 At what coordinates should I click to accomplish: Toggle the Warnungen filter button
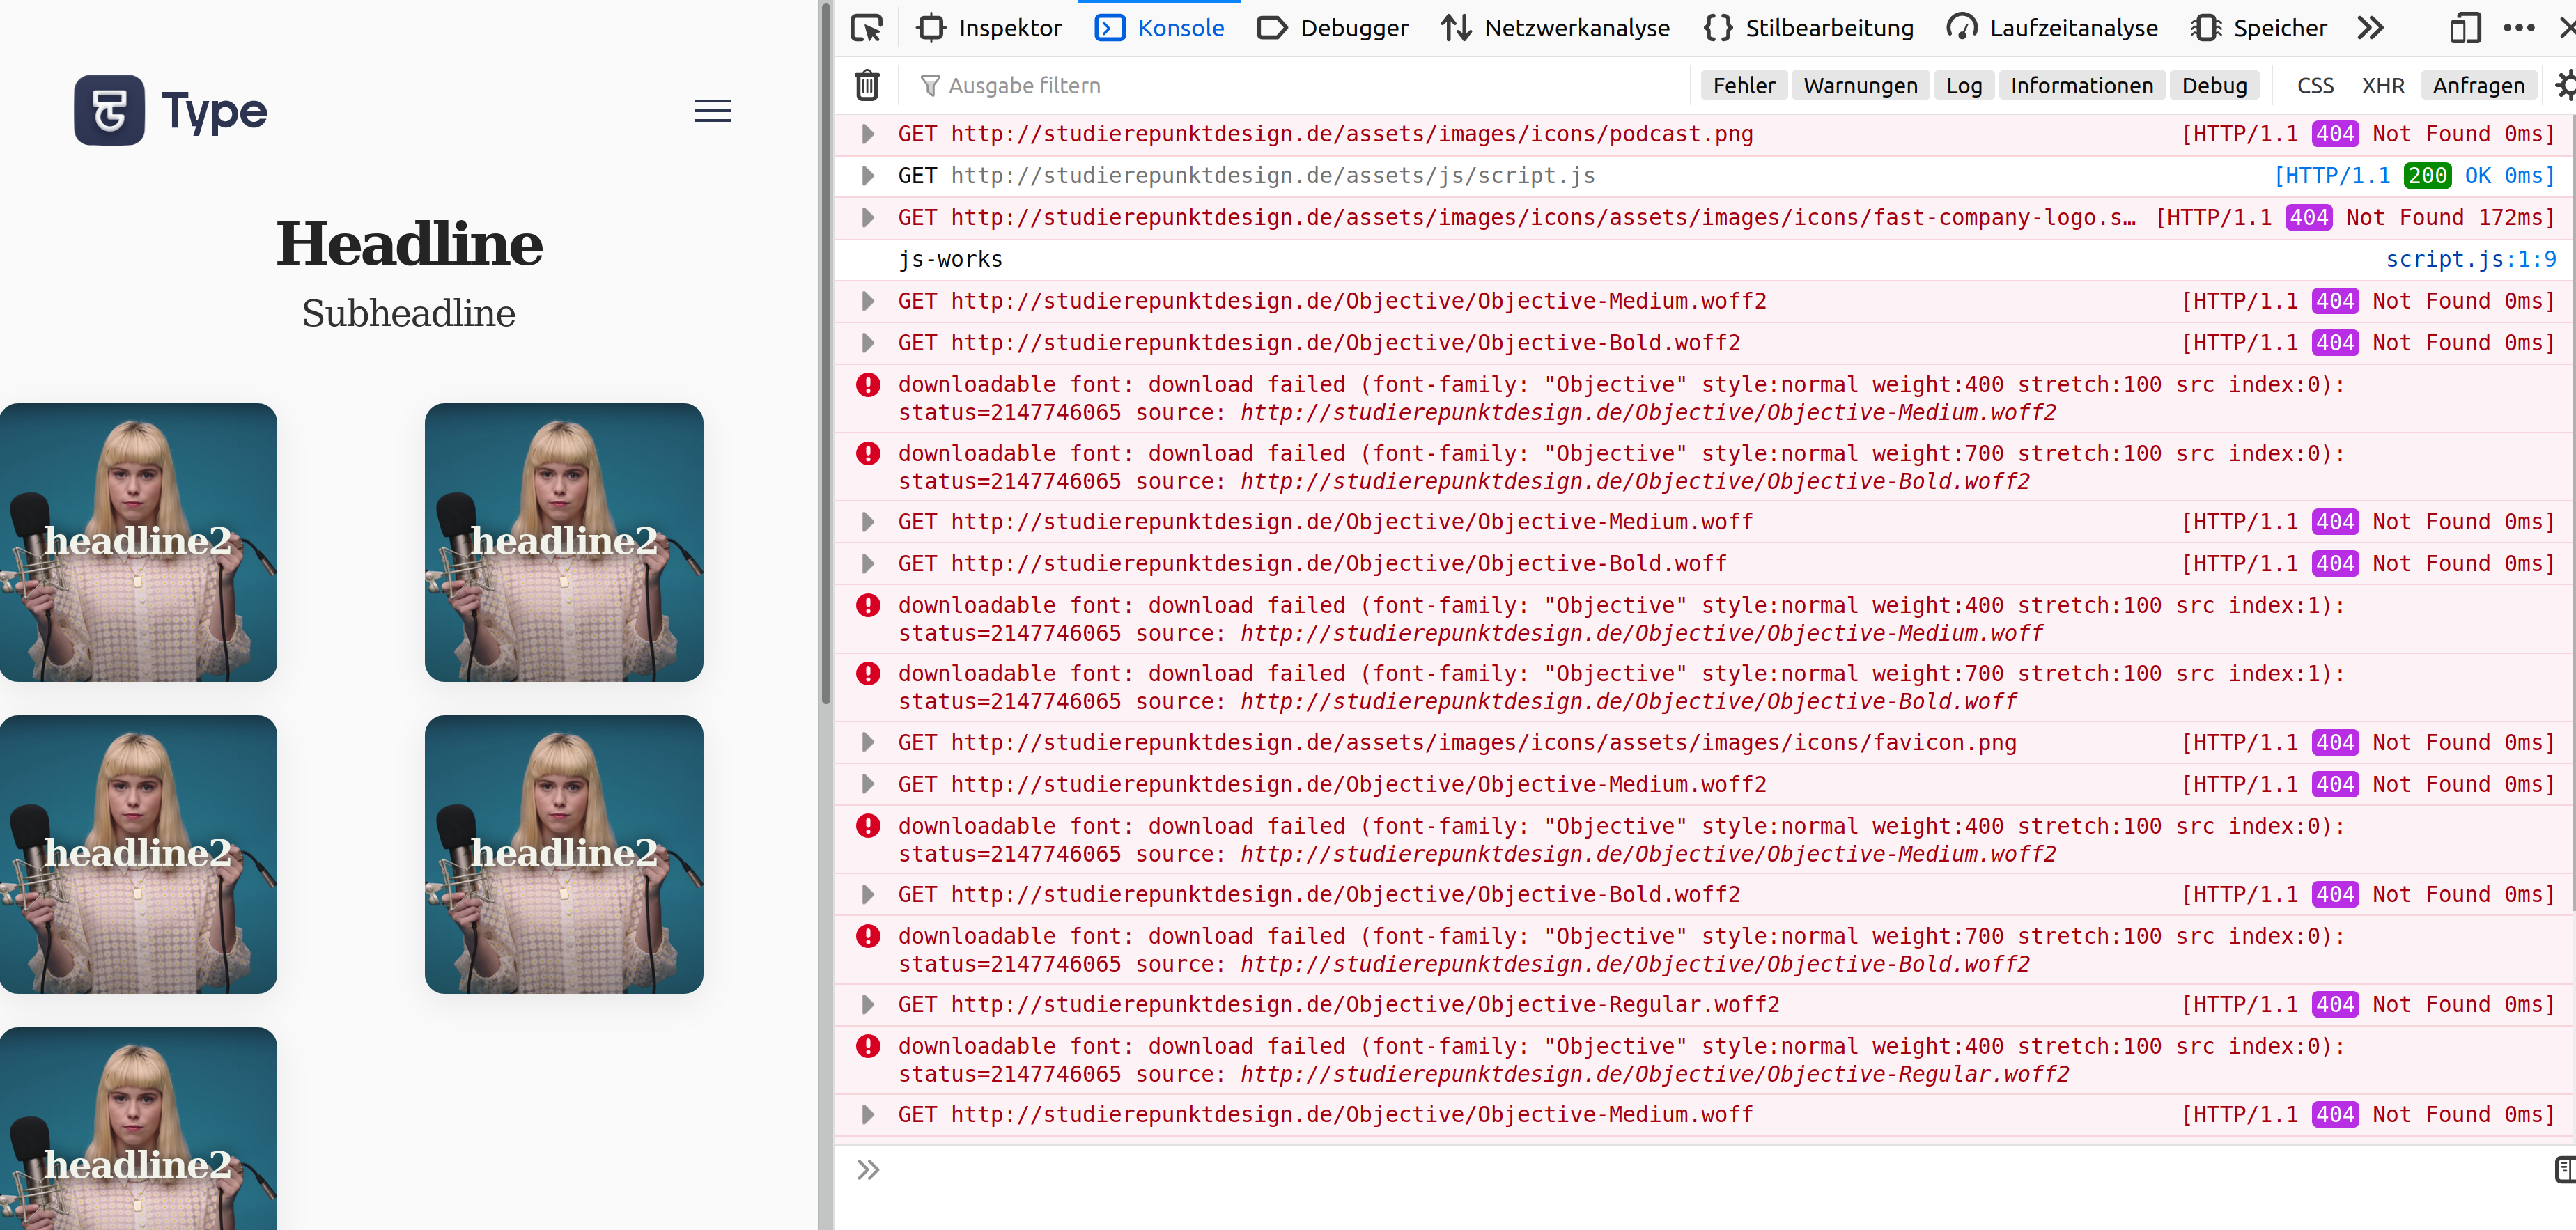(1860, 86)
